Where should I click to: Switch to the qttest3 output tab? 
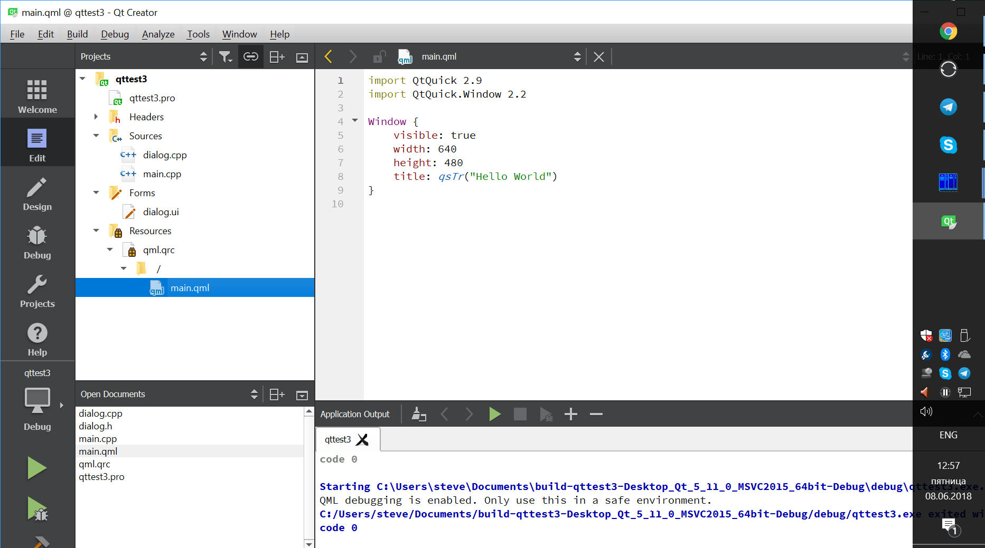pos(338,439)
